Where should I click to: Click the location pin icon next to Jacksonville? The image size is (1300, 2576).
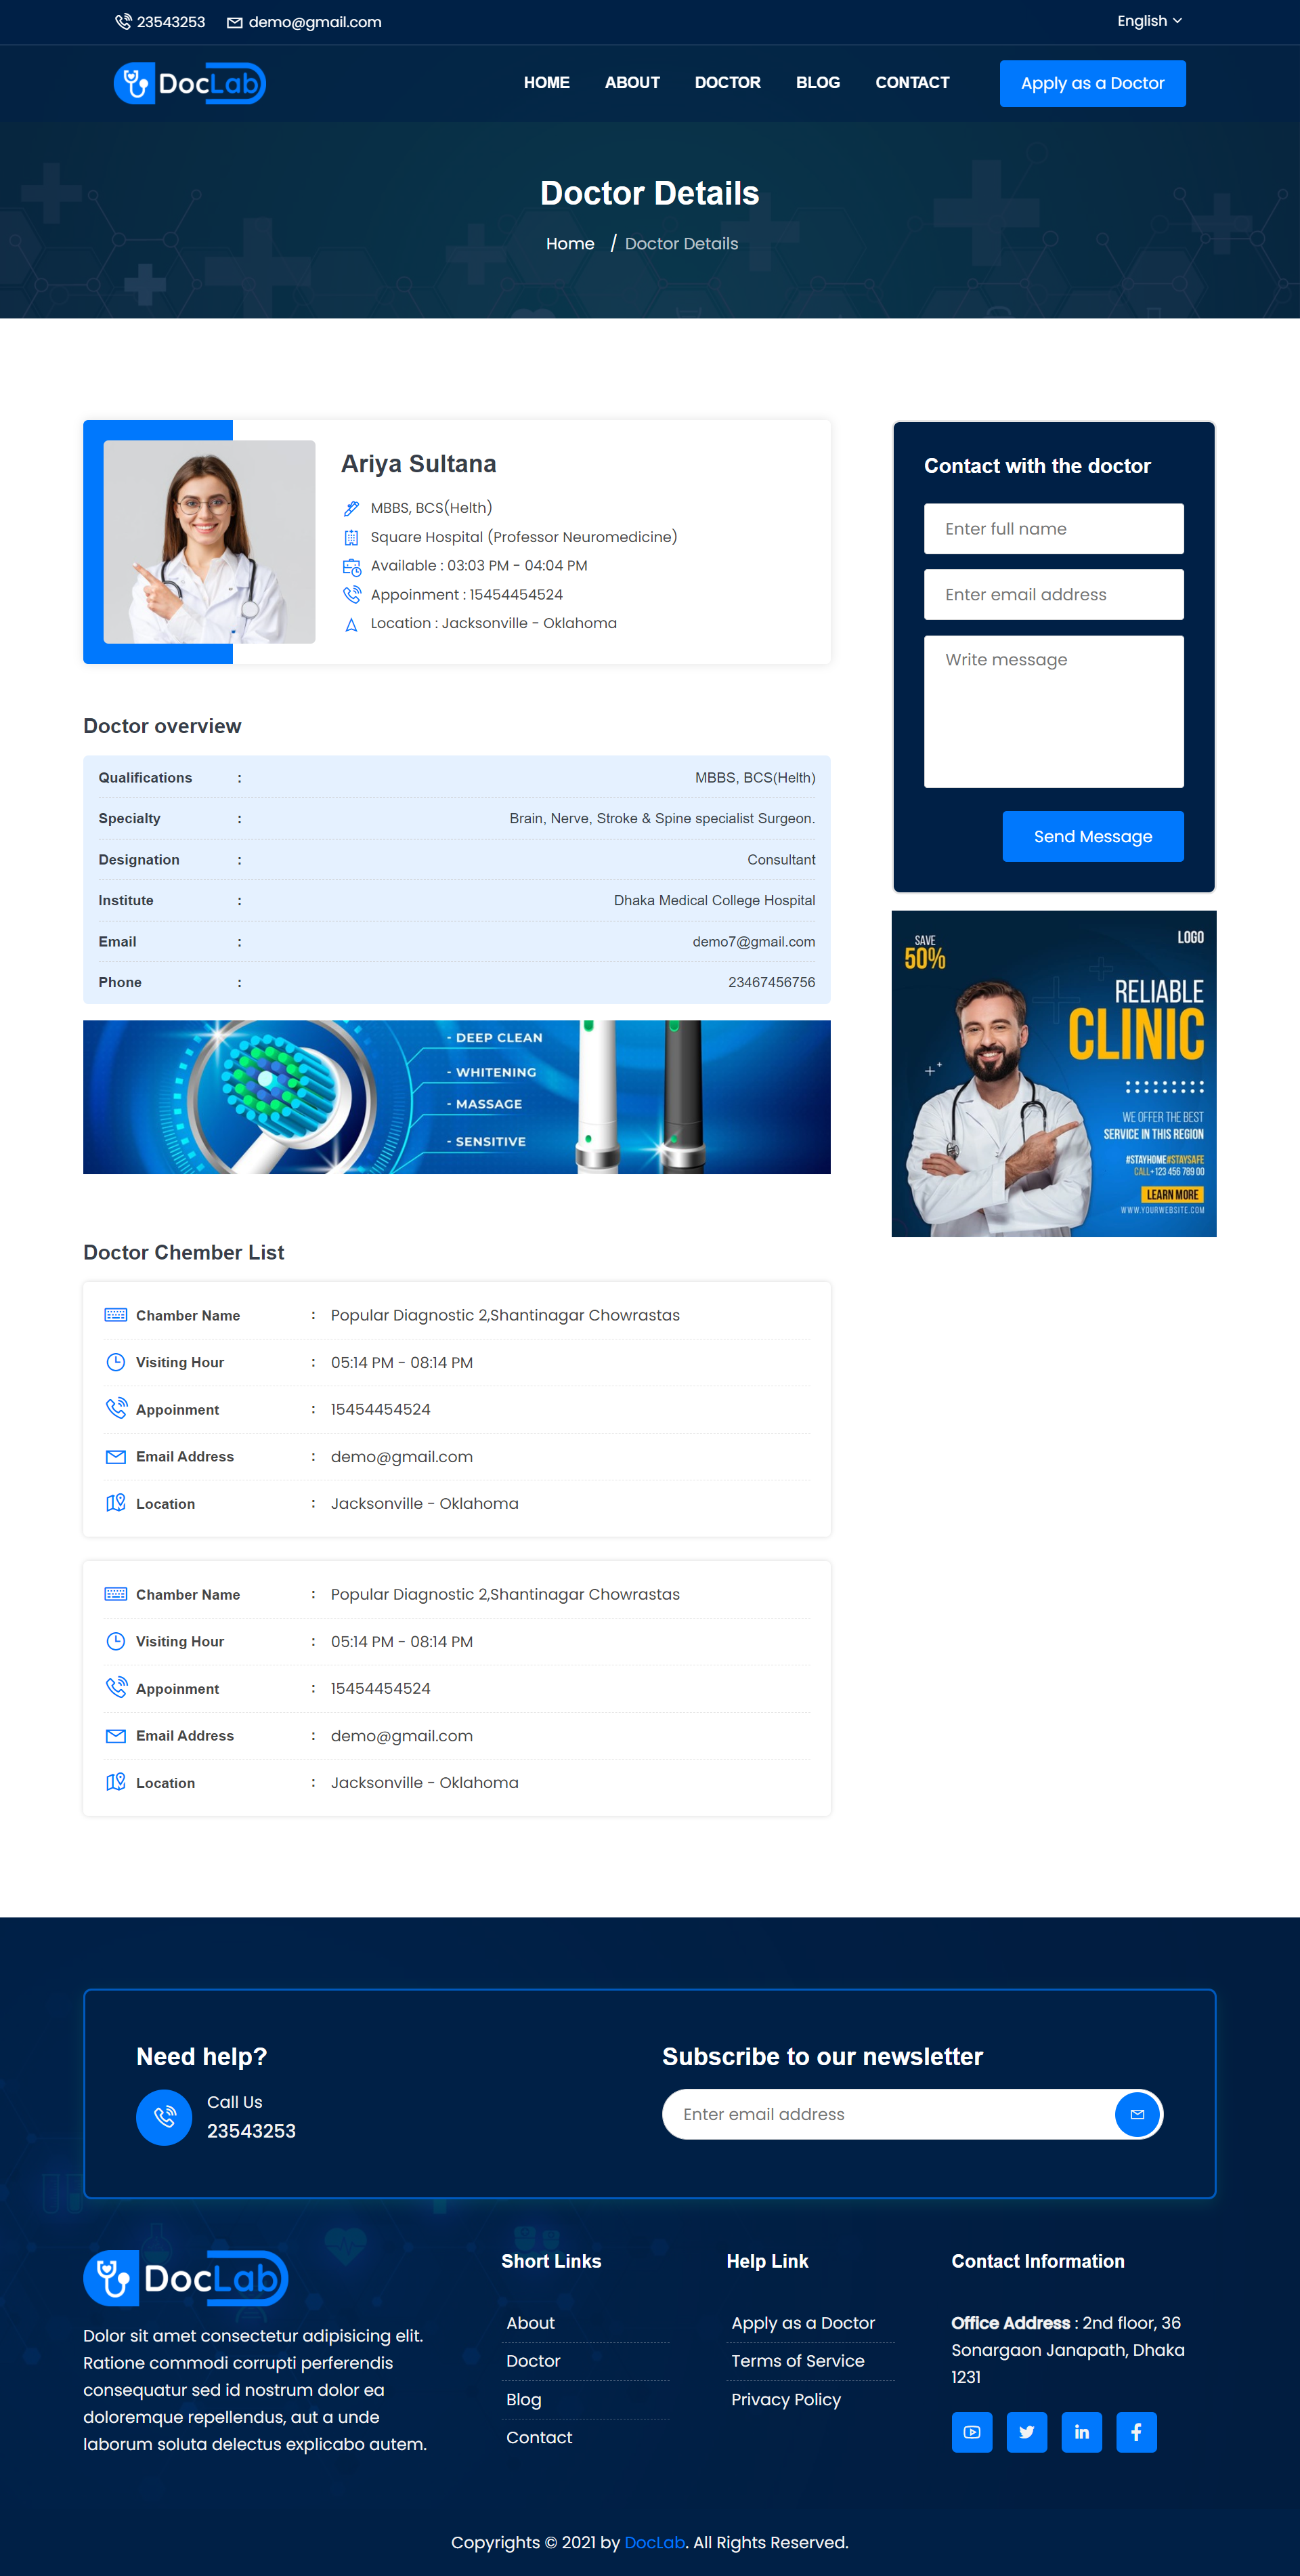pos(351,623)
